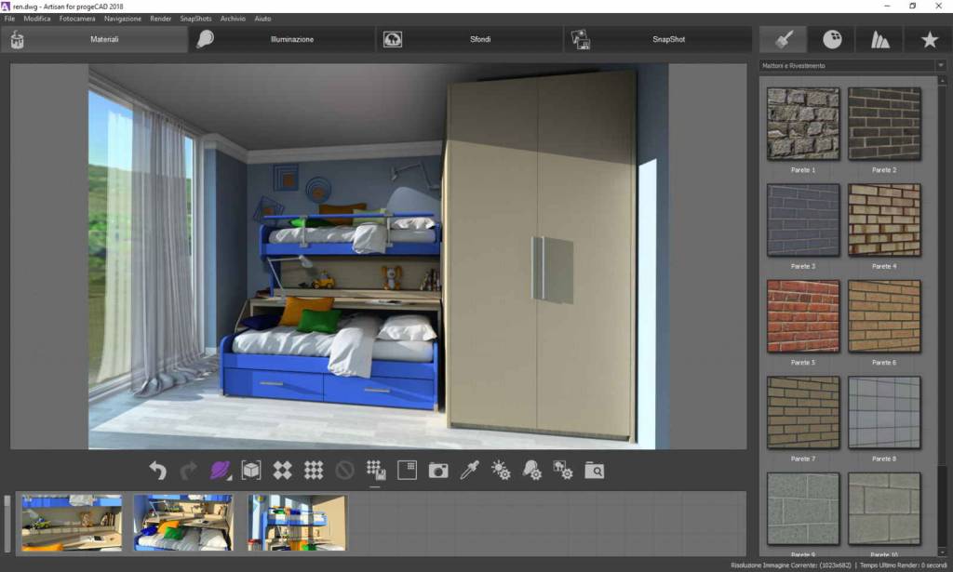953x572 pixels.
Task: Click the materials panel vertical scrollbar
Action: point(942,315)
